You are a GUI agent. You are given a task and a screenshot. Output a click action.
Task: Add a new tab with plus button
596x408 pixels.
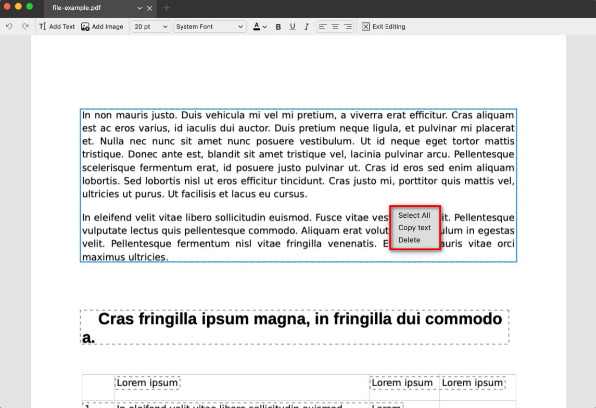tap(167, 8)
